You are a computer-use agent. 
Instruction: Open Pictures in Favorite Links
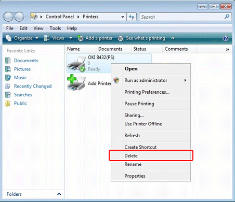point(22,69)
